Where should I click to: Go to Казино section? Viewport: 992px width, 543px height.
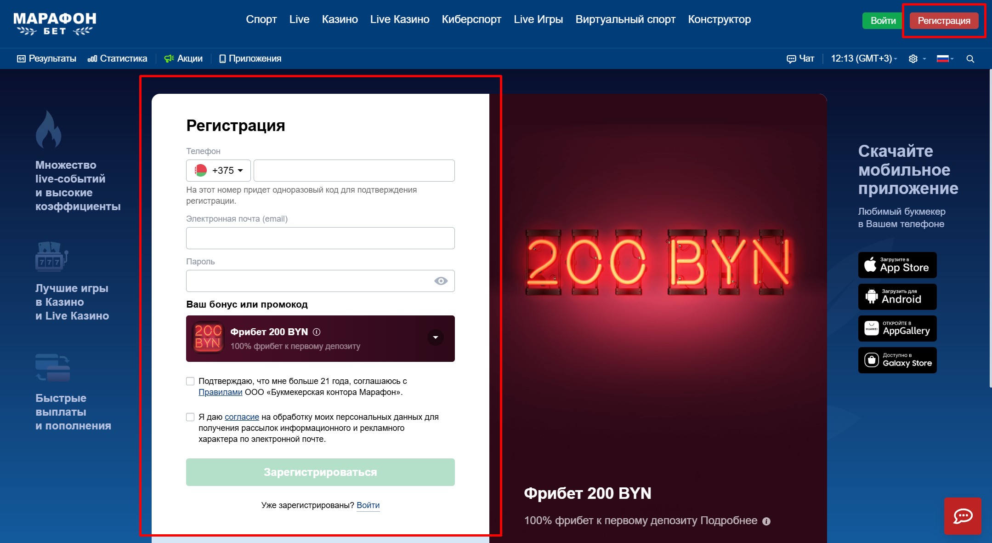[340, 19]
